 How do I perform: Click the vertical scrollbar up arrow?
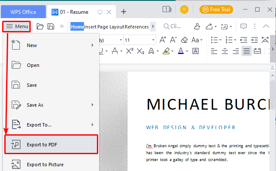[273, 76]
